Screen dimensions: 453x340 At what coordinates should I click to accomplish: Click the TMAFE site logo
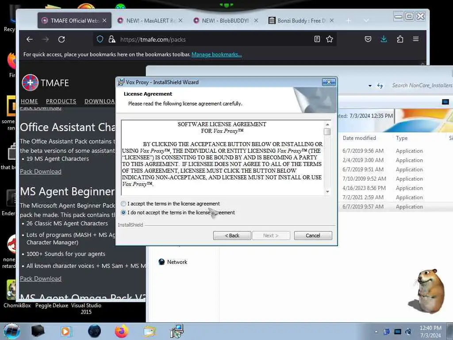(46, 83)
